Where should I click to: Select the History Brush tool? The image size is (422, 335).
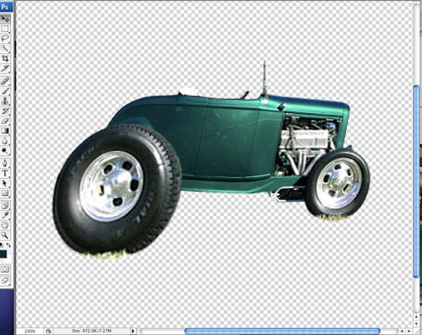[5, 111]
